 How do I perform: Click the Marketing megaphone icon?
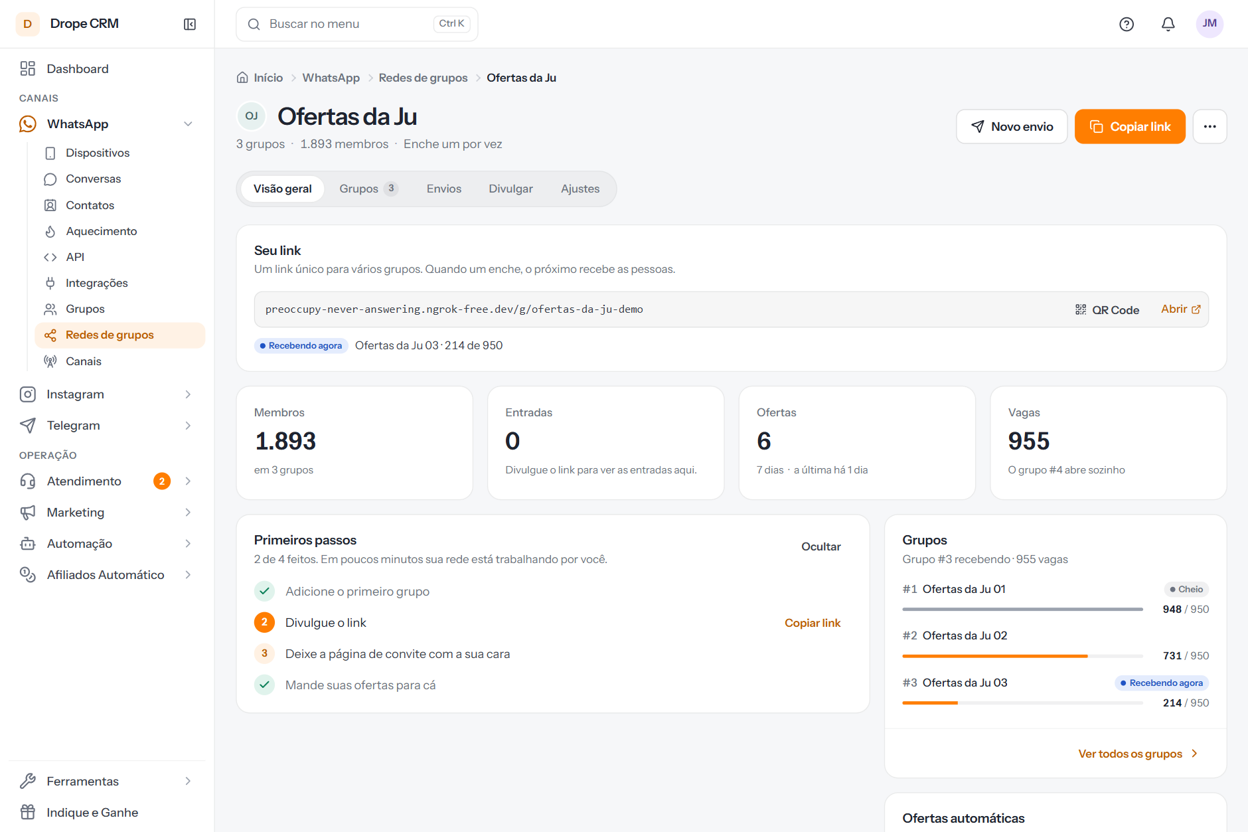(28, 513)
